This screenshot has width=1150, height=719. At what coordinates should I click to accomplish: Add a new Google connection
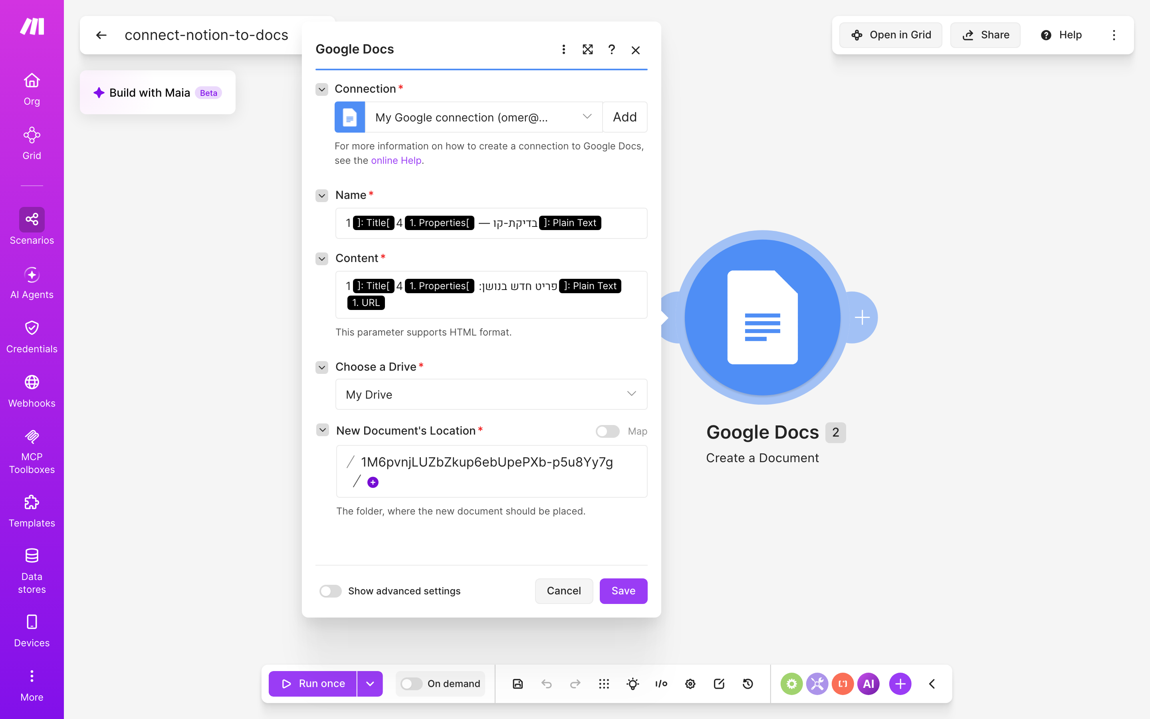click(x=625, y=117)
